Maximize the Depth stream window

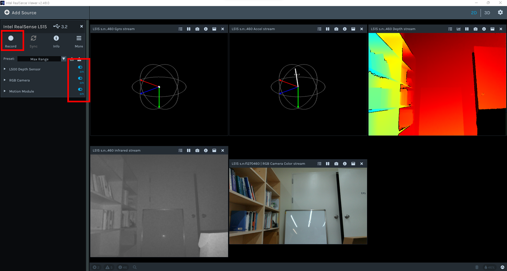[492, 29]
